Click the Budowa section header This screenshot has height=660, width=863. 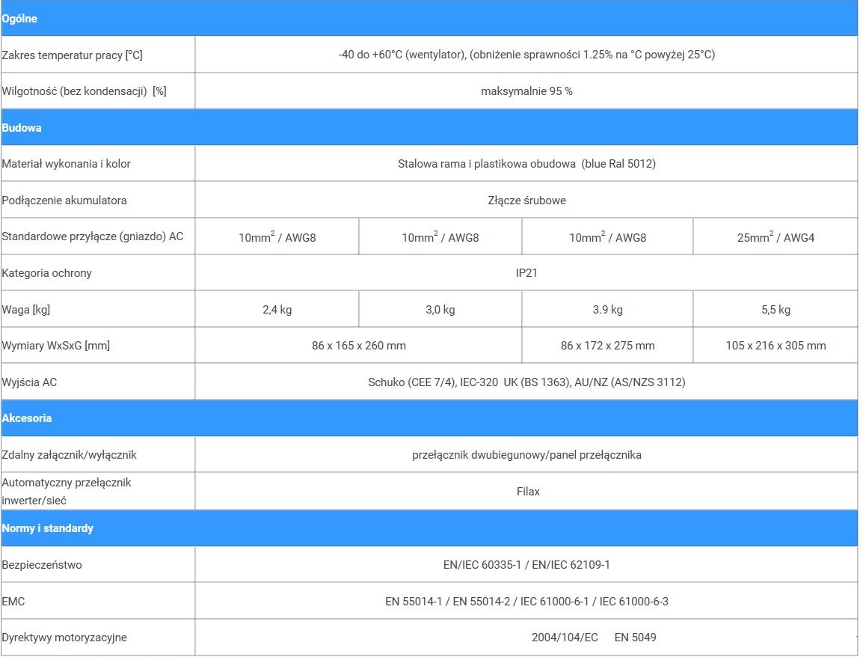pyautogui.click(x=22, y=128)
